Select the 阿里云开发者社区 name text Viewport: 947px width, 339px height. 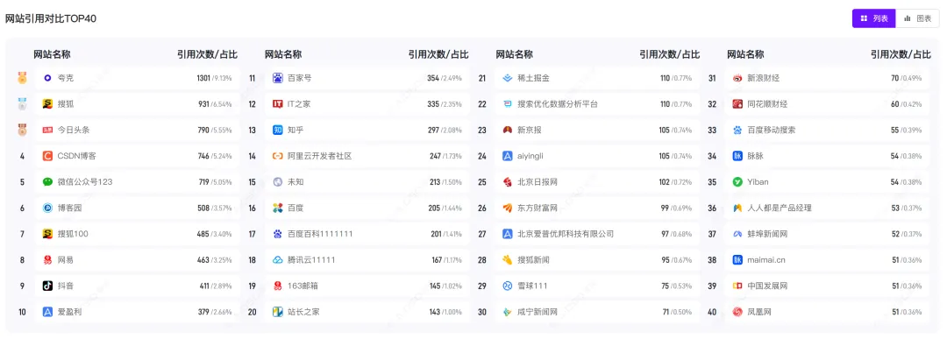(x=319, y=156)
